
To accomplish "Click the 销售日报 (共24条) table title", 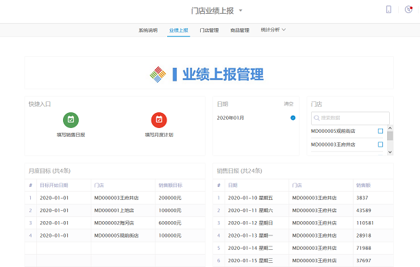I will pos(240,170).
